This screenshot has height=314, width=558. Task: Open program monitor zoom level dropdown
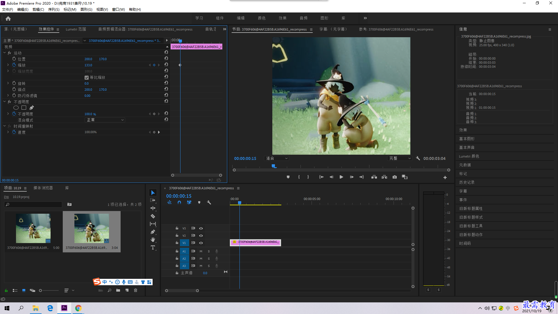tap(276, 158)
